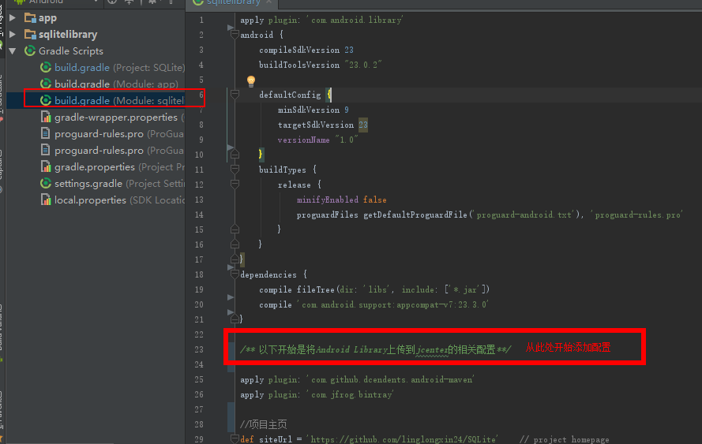Viewport: 702px width, 444px height.
Task: Click the settings.gradle file icon
Action: tap(46, 183)
